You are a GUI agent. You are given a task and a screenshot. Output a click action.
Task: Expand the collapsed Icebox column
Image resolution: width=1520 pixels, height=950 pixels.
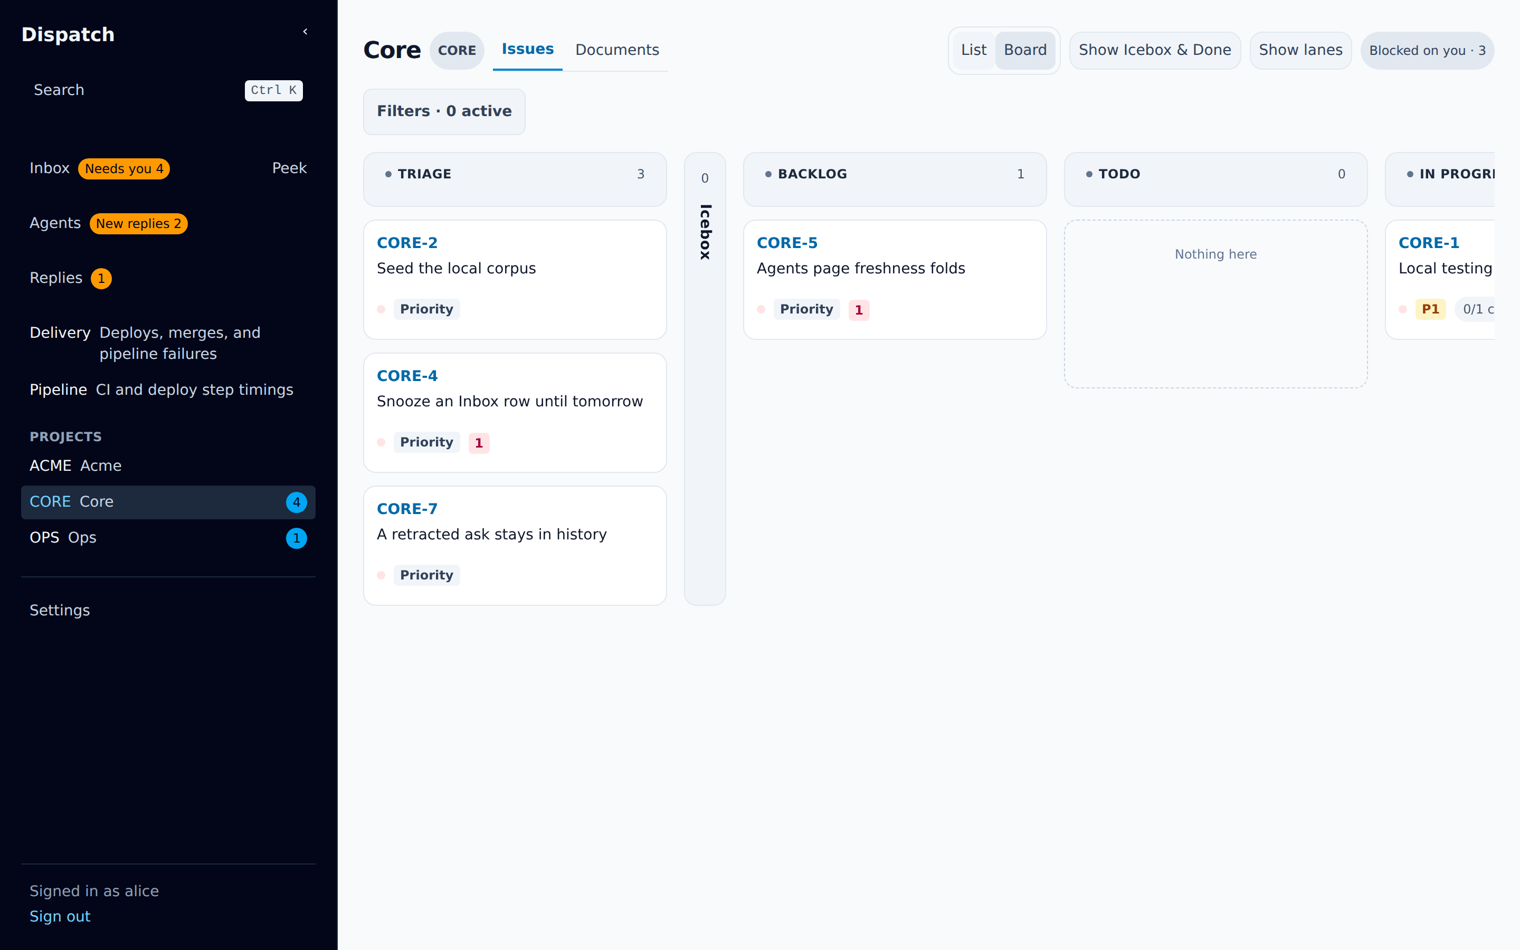705,378
